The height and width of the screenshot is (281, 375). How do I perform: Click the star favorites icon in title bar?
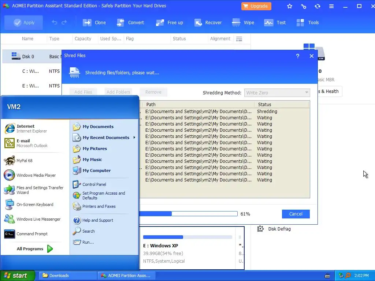290,6
